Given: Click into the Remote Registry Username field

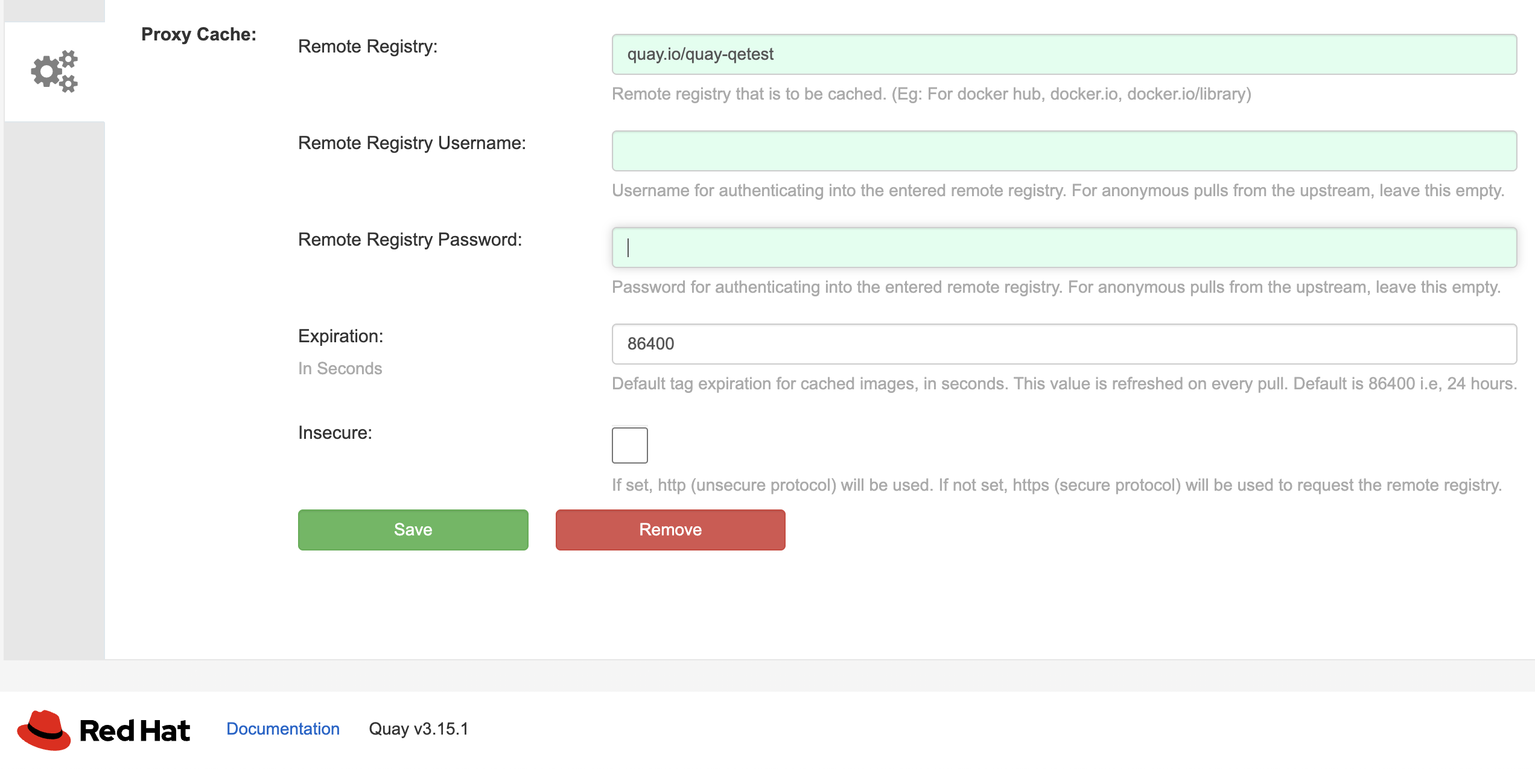Looking at the screenshot, I should 1064,151.
